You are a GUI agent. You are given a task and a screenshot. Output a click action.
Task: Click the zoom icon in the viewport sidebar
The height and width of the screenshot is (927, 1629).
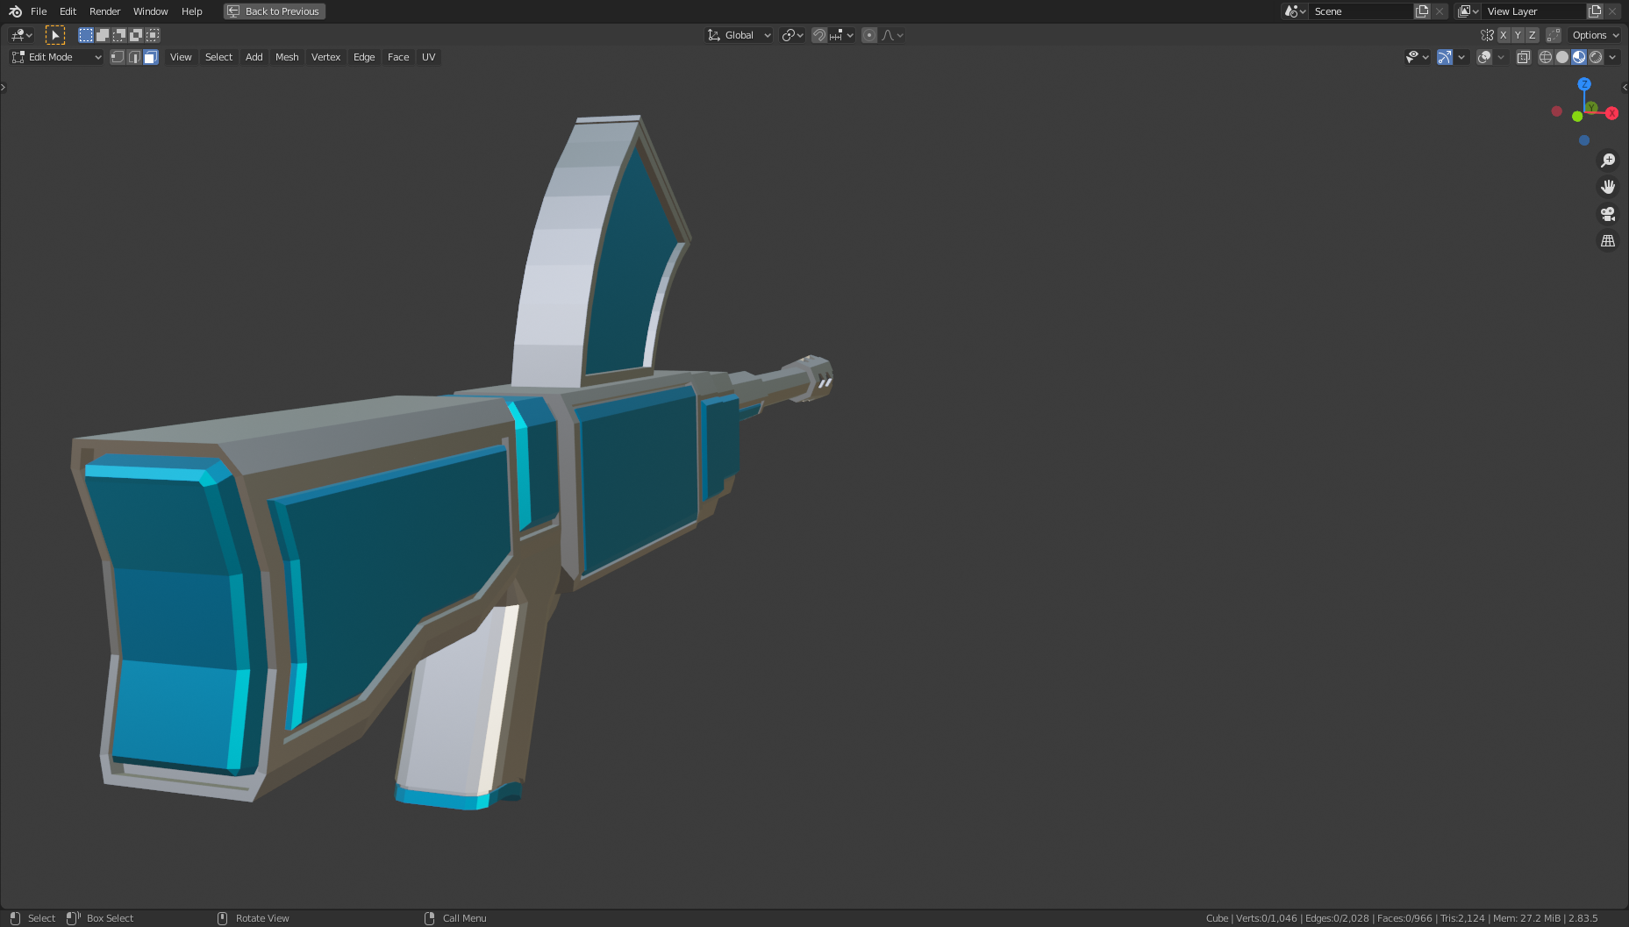pyautogui.click(x=1608, y=160)
